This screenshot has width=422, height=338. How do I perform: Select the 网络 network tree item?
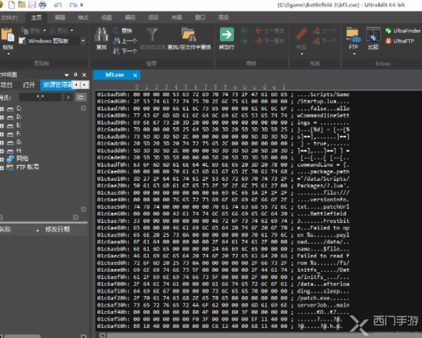tap(22, 159)
